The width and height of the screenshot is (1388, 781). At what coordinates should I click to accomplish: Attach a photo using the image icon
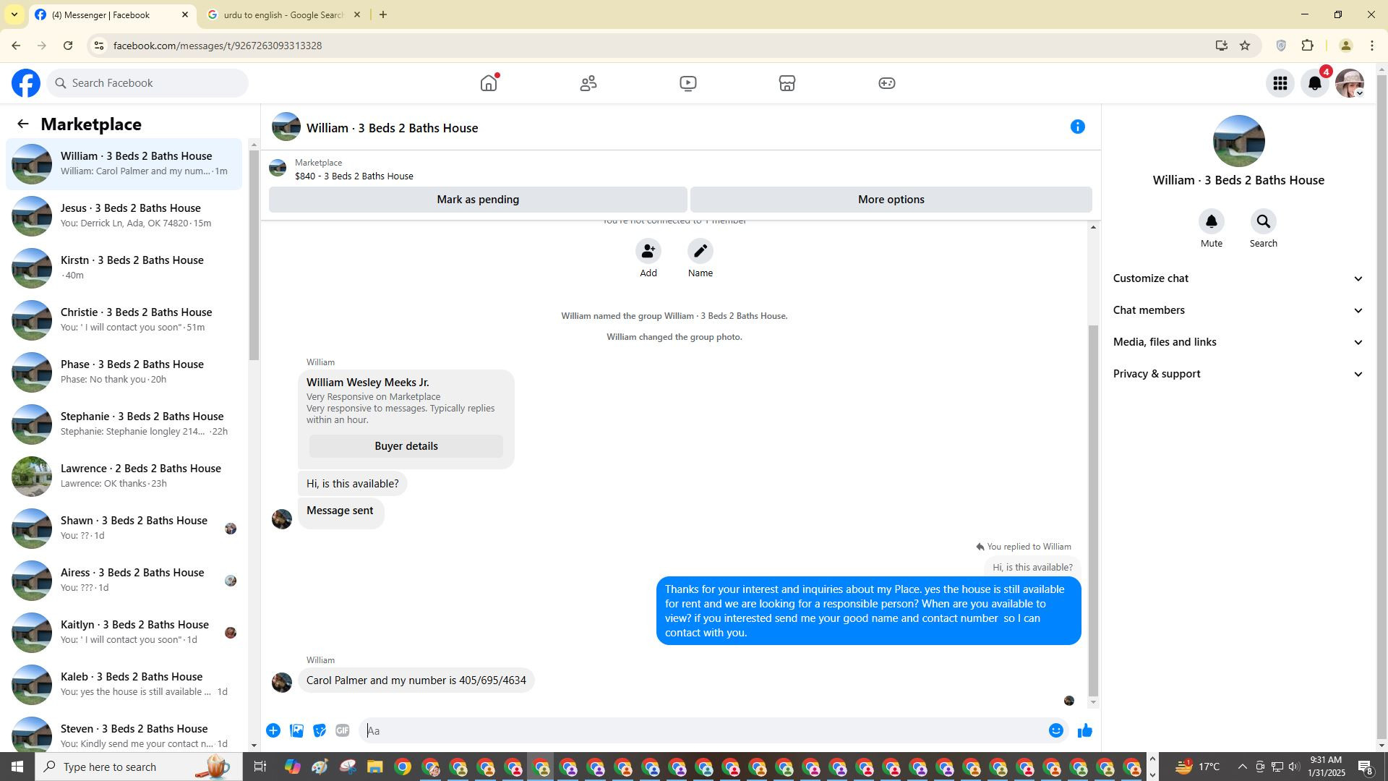click(296, 731)
